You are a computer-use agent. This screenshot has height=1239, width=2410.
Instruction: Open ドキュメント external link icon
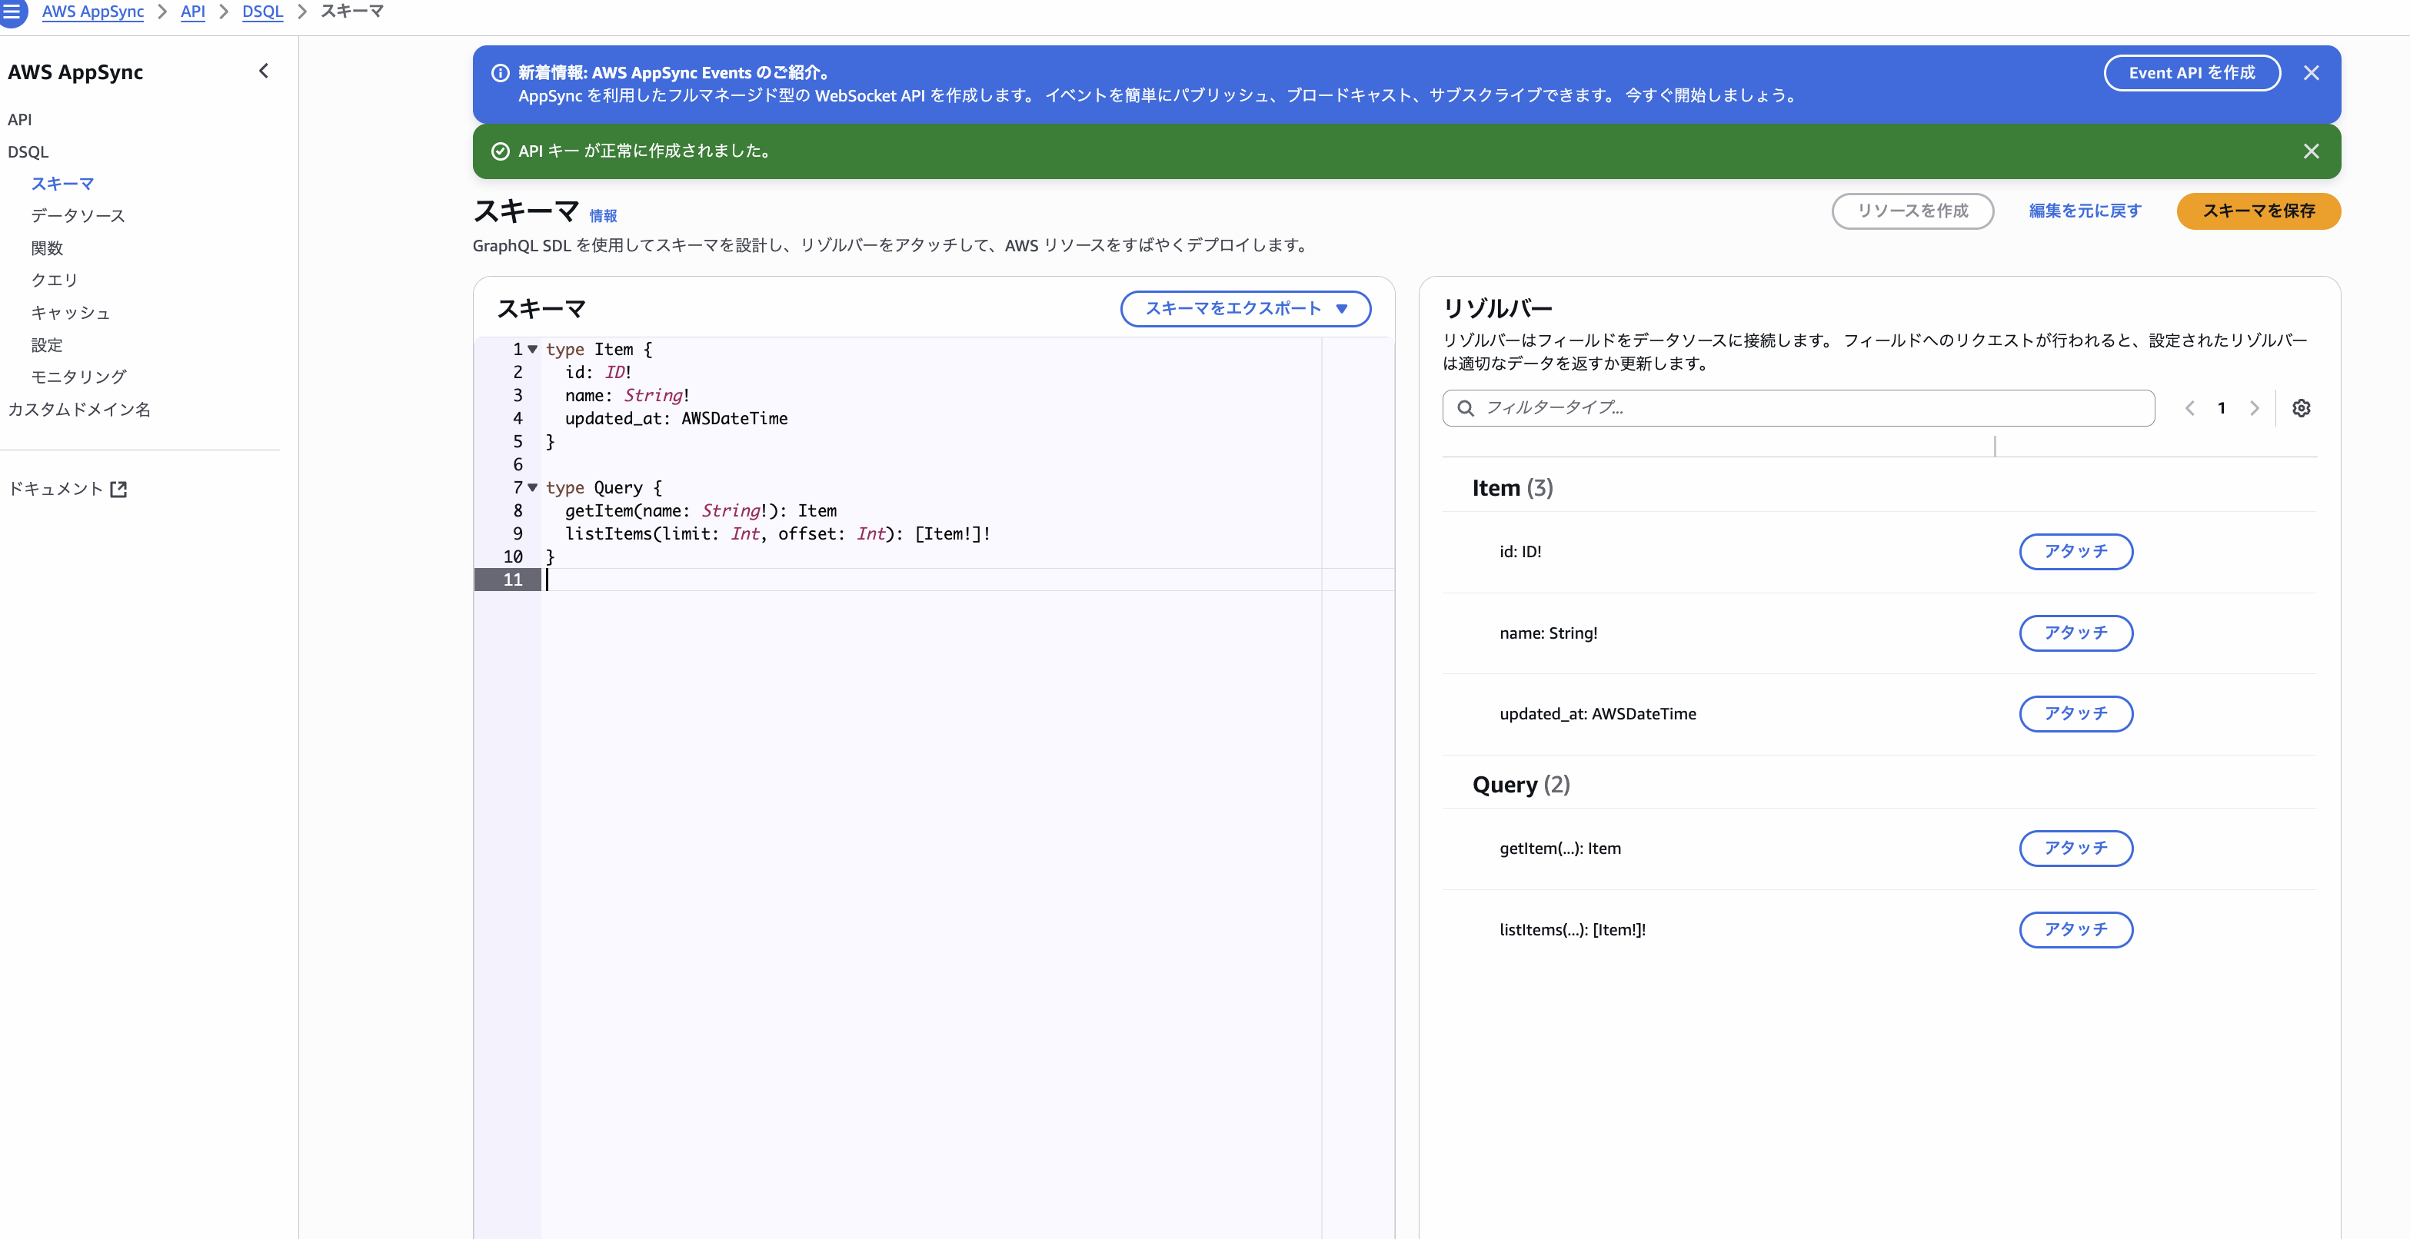click(x=119, y=489)
